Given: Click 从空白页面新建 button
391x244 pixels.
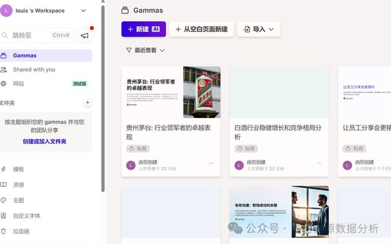Looking at the screenshot, I should tap(201, 29).
